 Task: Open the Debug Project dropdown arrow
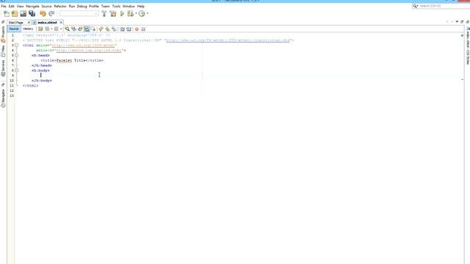pos(136,13)
